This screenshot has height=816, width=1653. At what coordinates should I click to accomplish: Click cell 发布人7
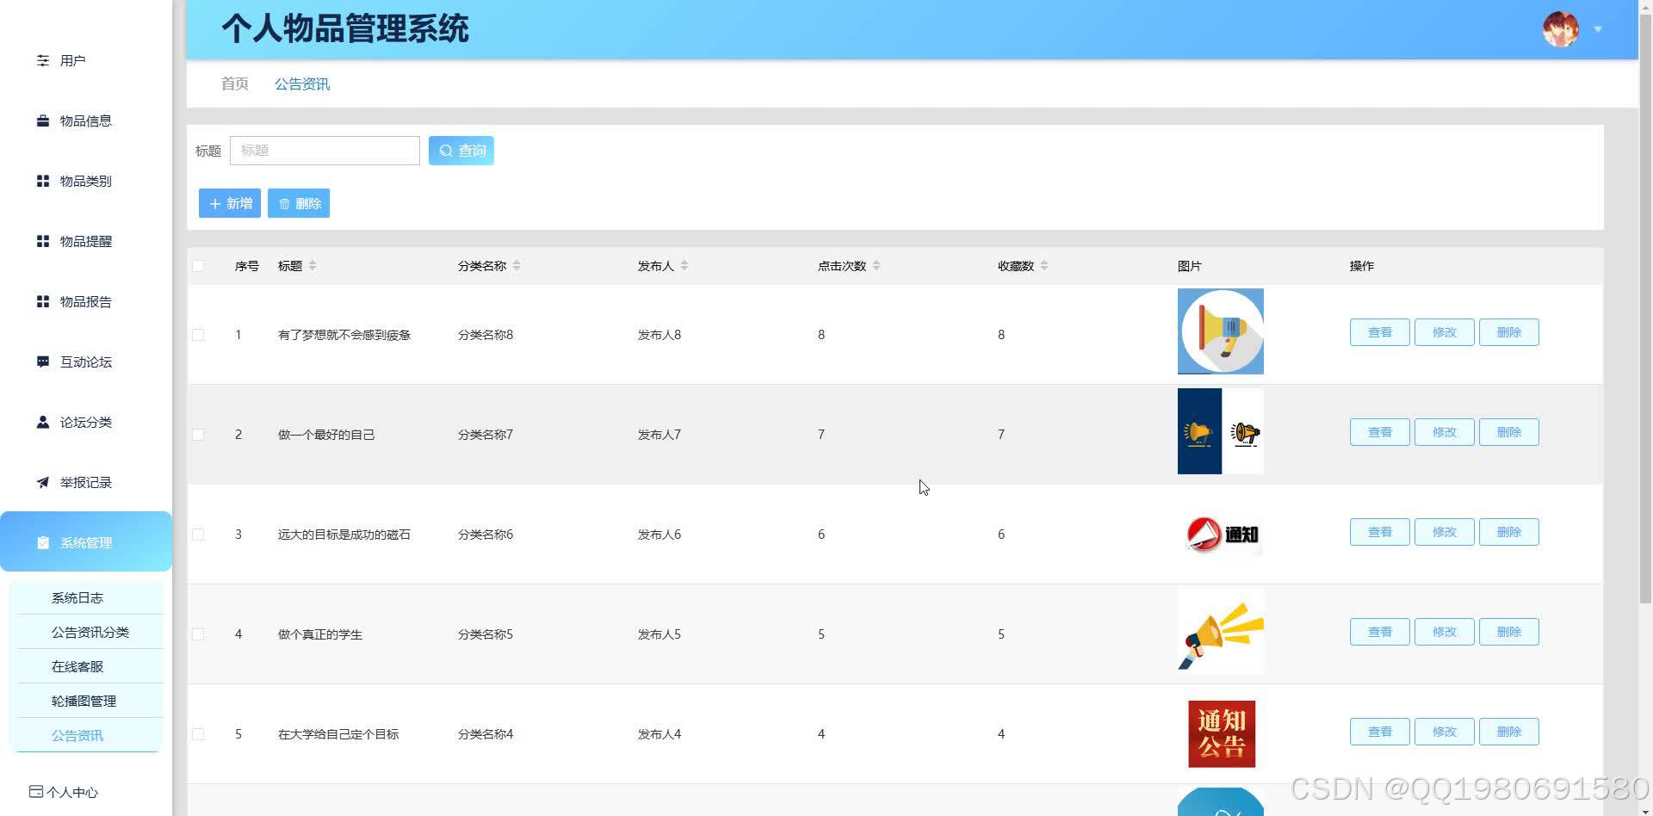659,435
